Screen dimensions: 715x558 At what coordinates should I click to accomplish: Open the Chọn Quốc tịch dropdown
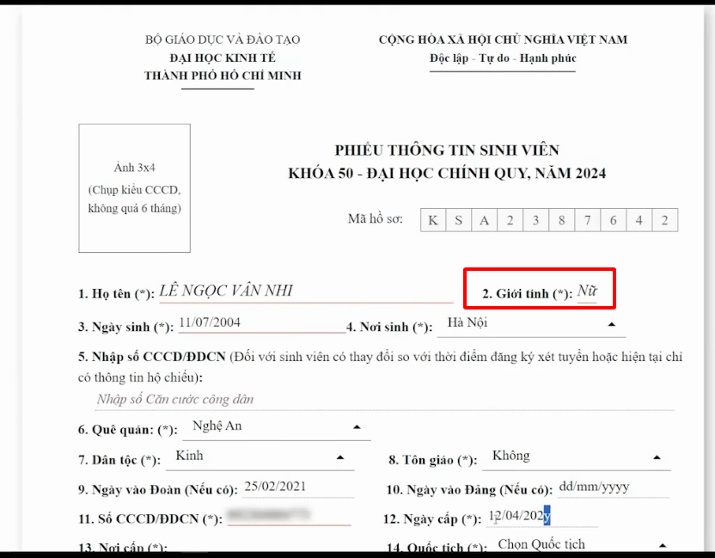point(581,544)
